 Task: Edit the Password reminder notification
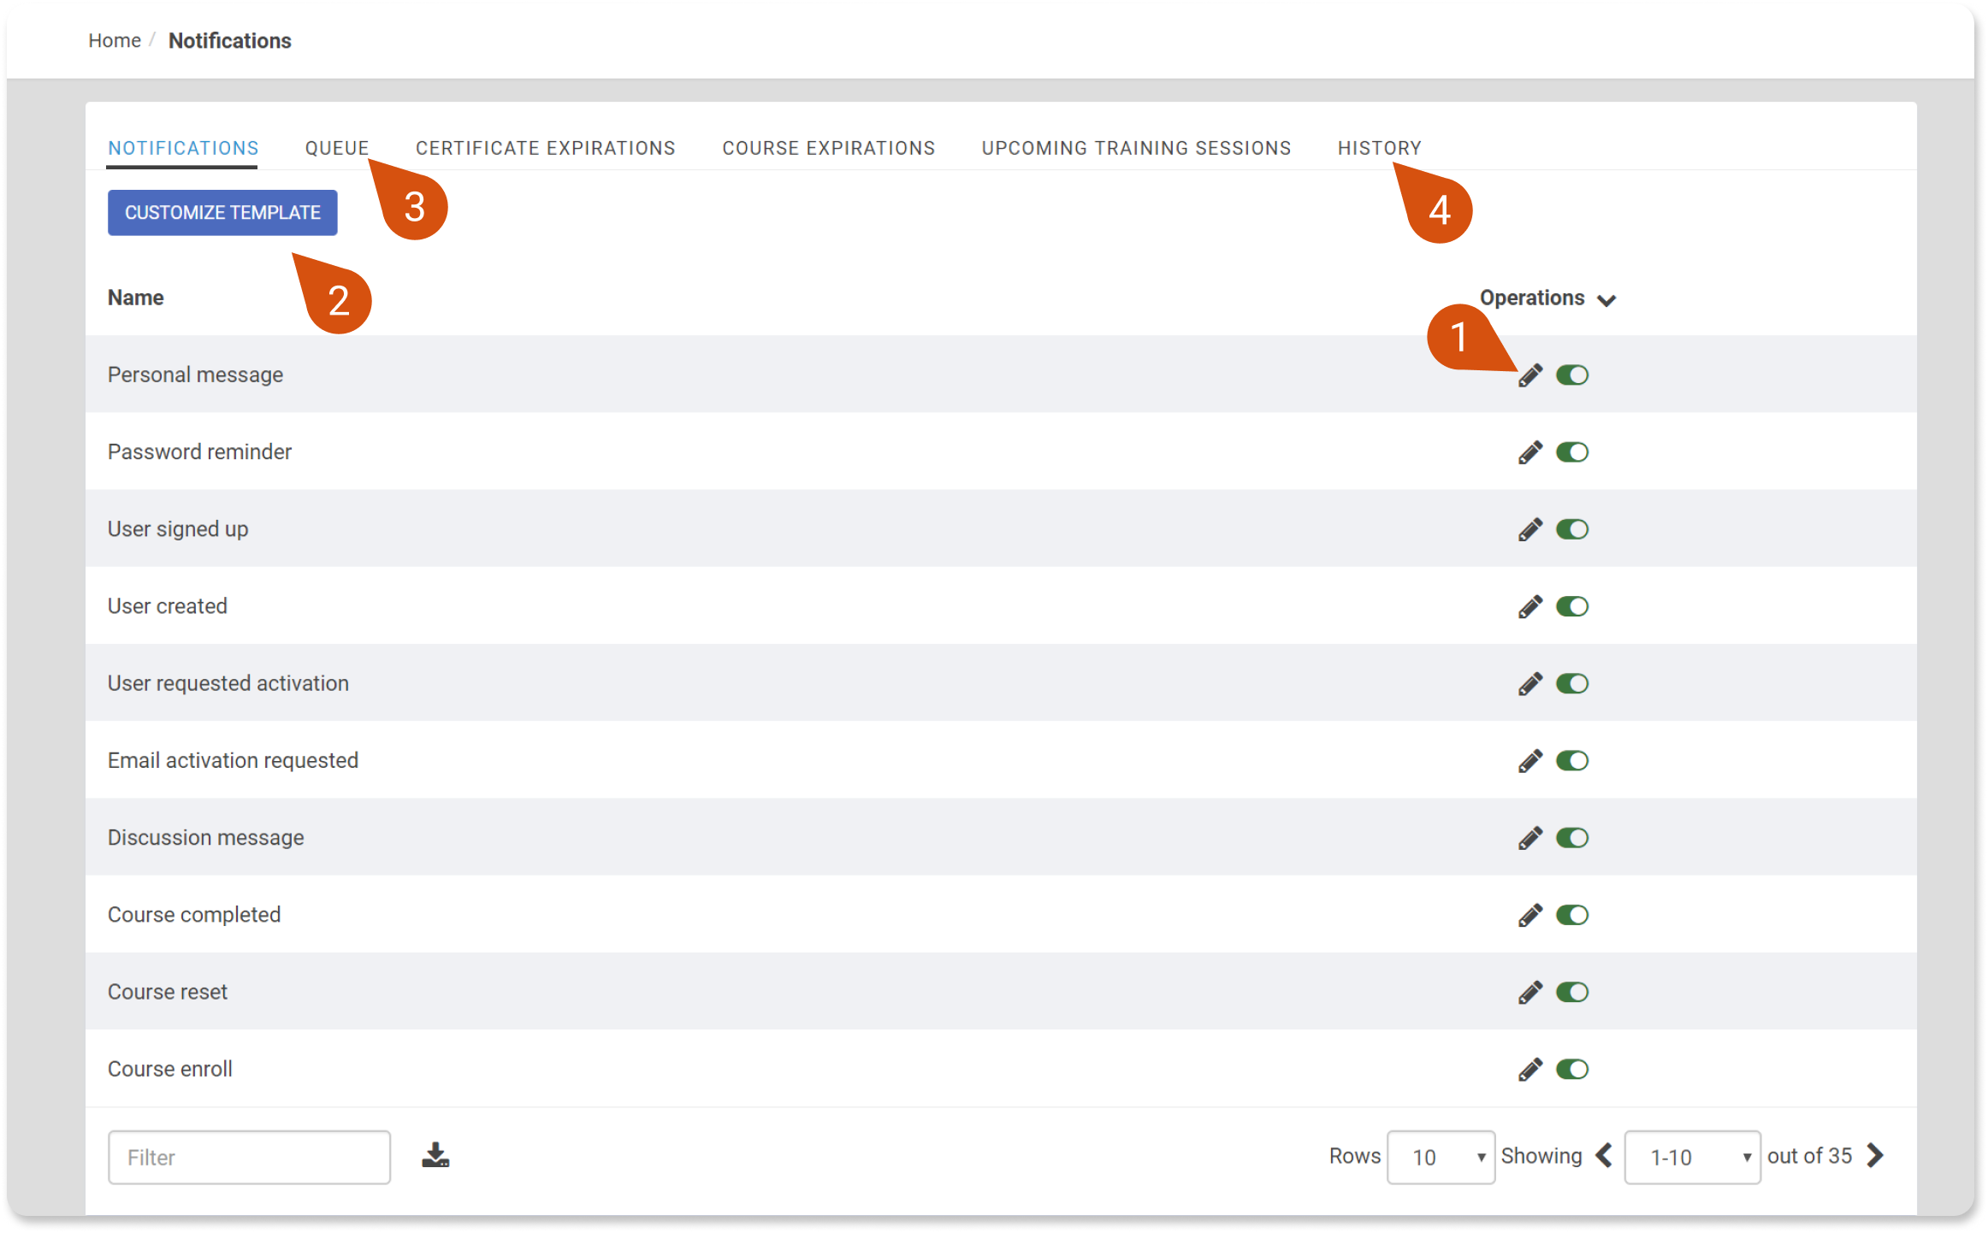click(1529, 452)
